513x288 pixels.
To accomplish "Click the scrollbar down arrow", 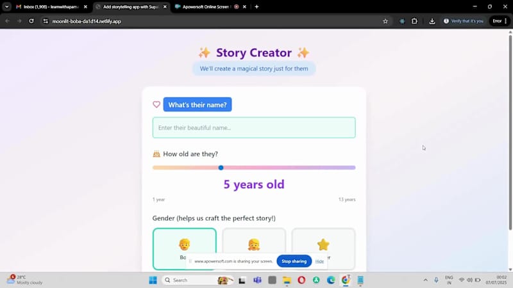I will pos(510,269).
